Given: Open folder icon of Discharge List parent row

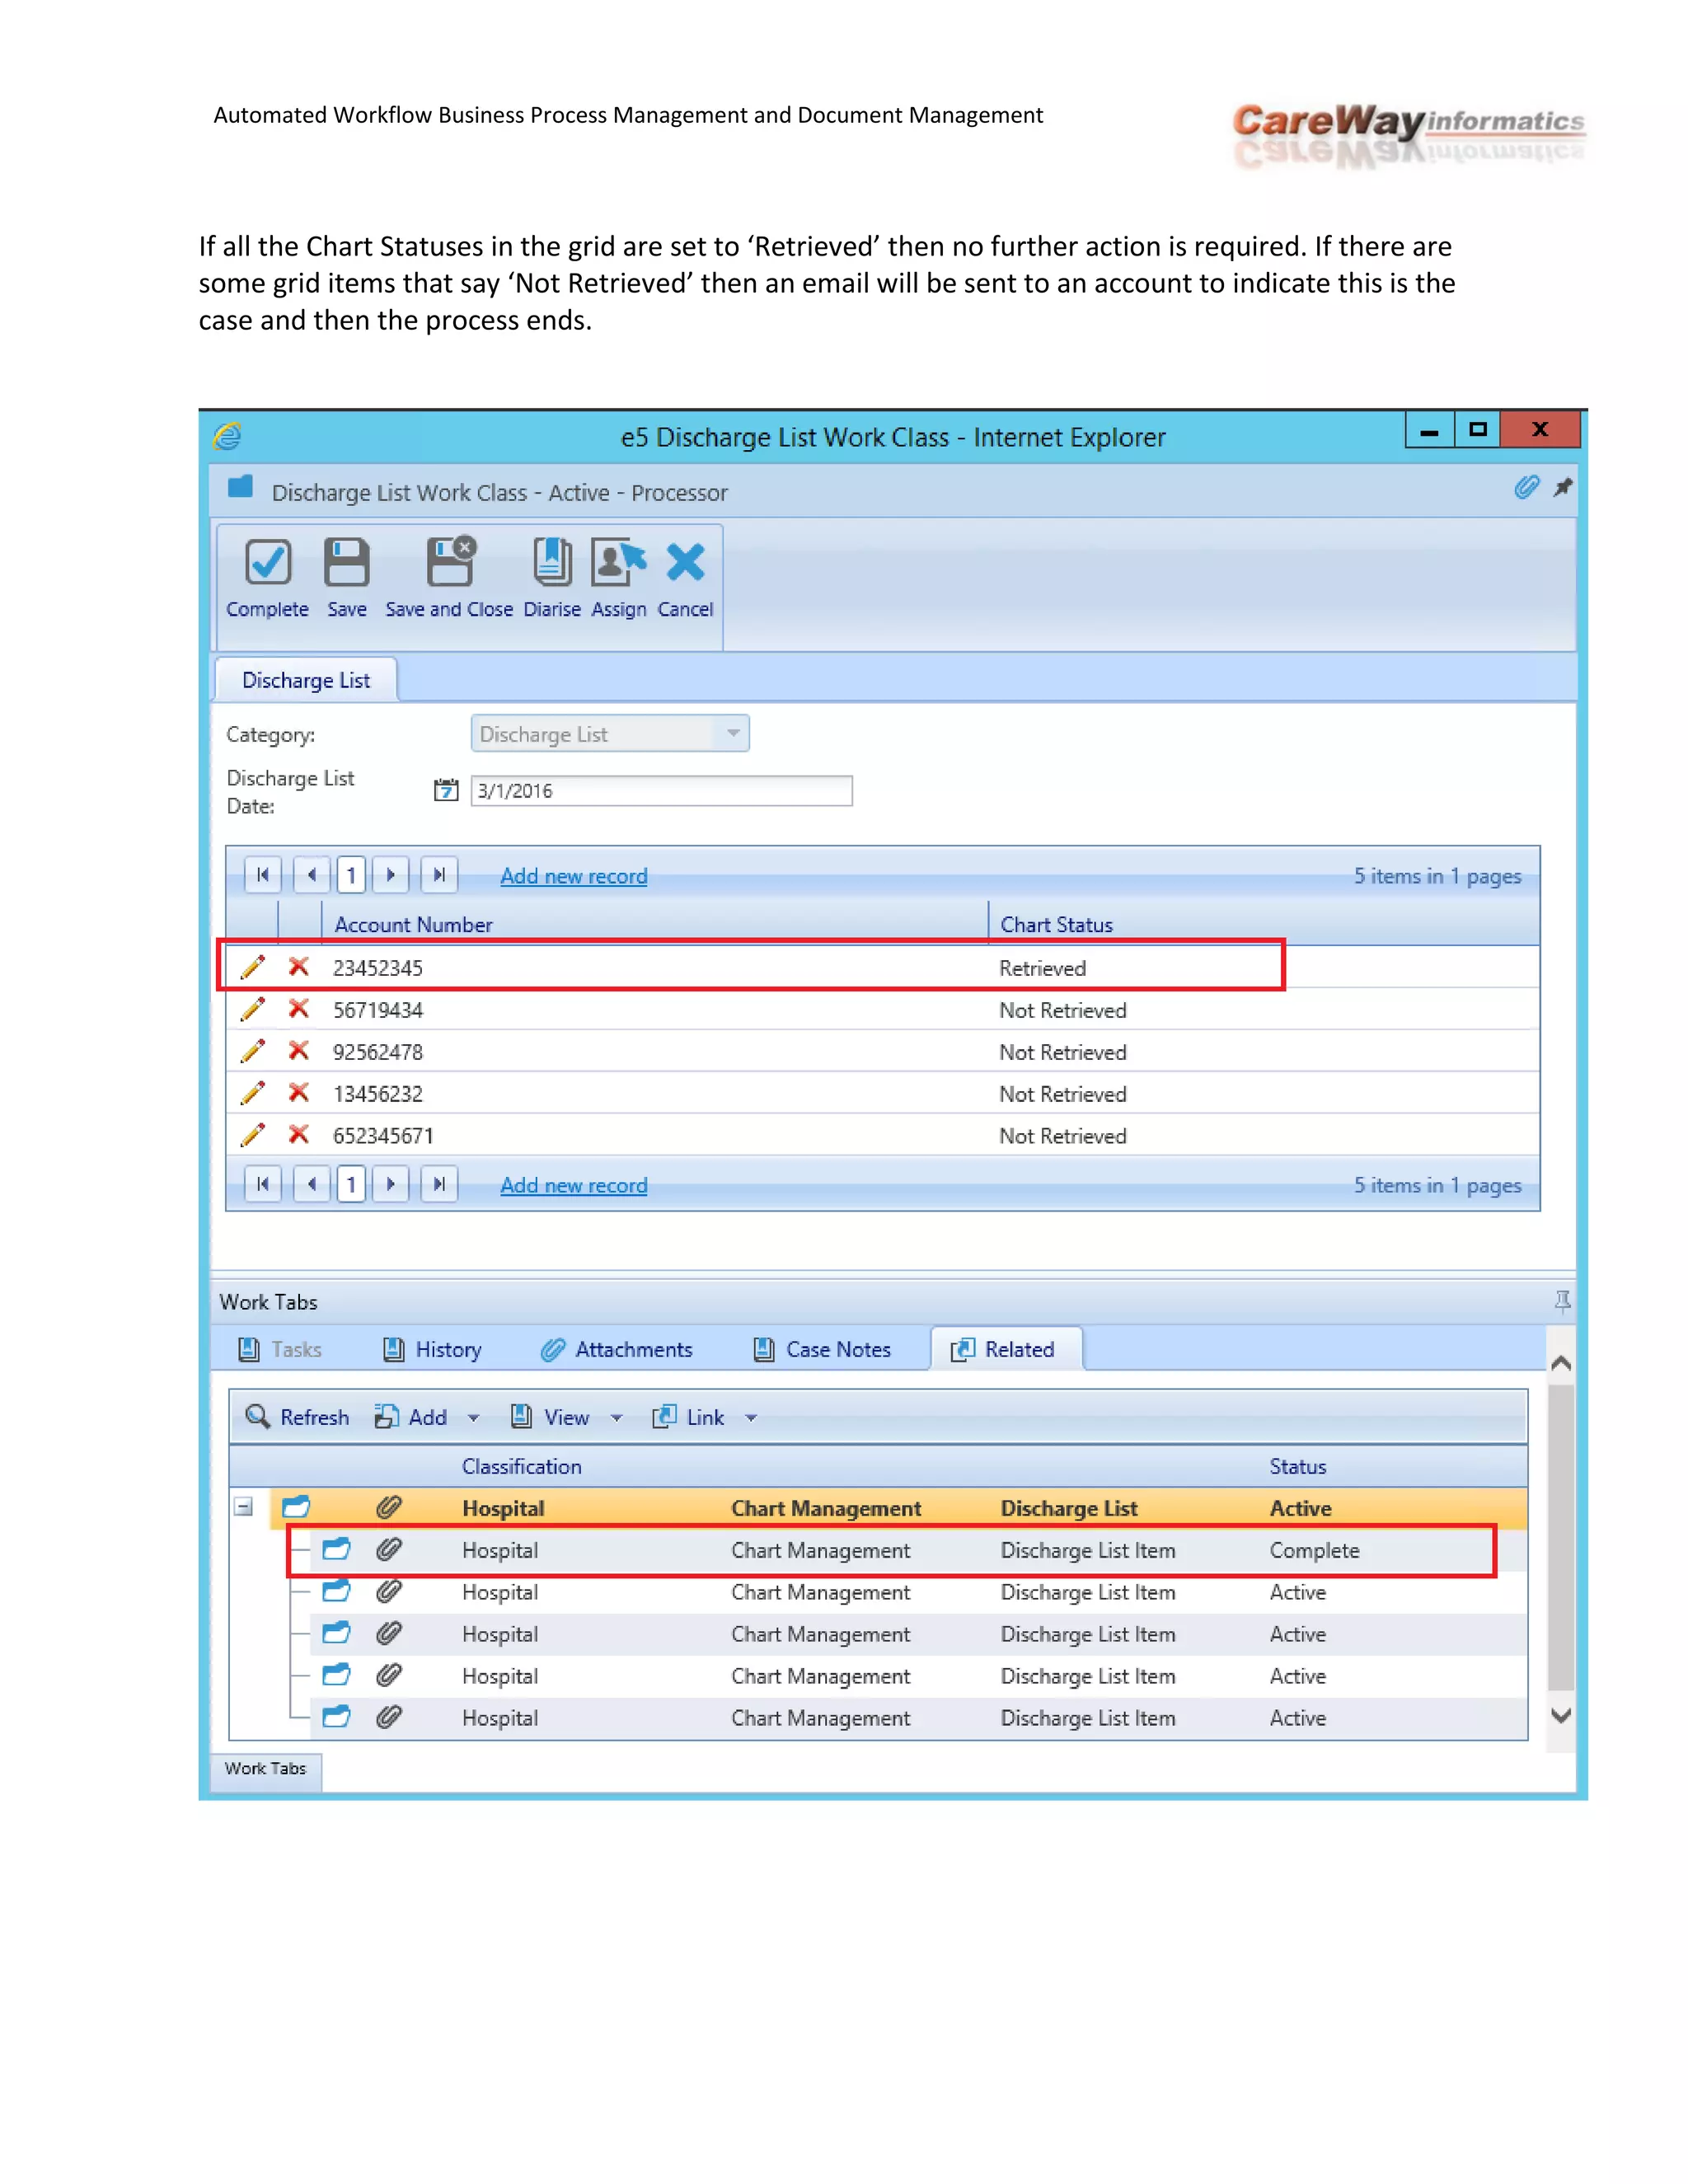Looking at the screenshot, I should pyautogui.click(x=296, y=1507).
